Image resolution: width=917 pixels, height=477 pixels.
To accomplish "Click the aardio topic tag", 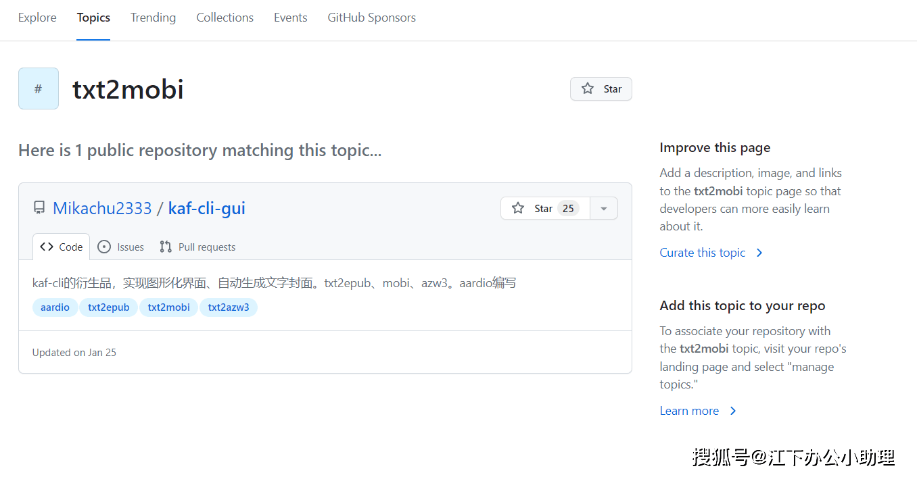I will point(55,307).
